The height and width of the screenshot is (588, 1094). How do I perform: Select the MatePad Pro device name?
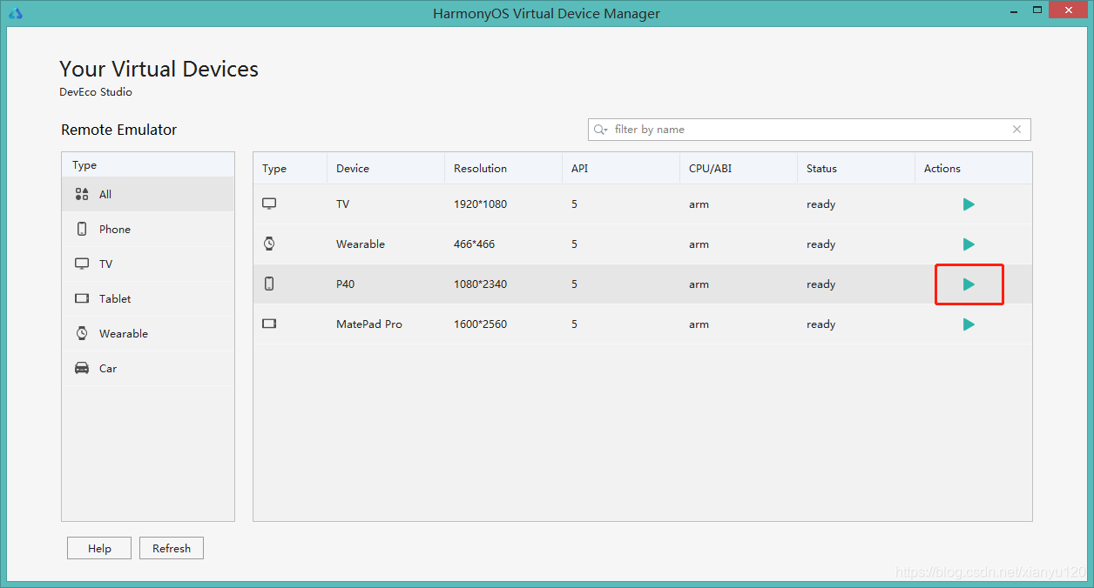pyautogui.click(x=369, y=324)
